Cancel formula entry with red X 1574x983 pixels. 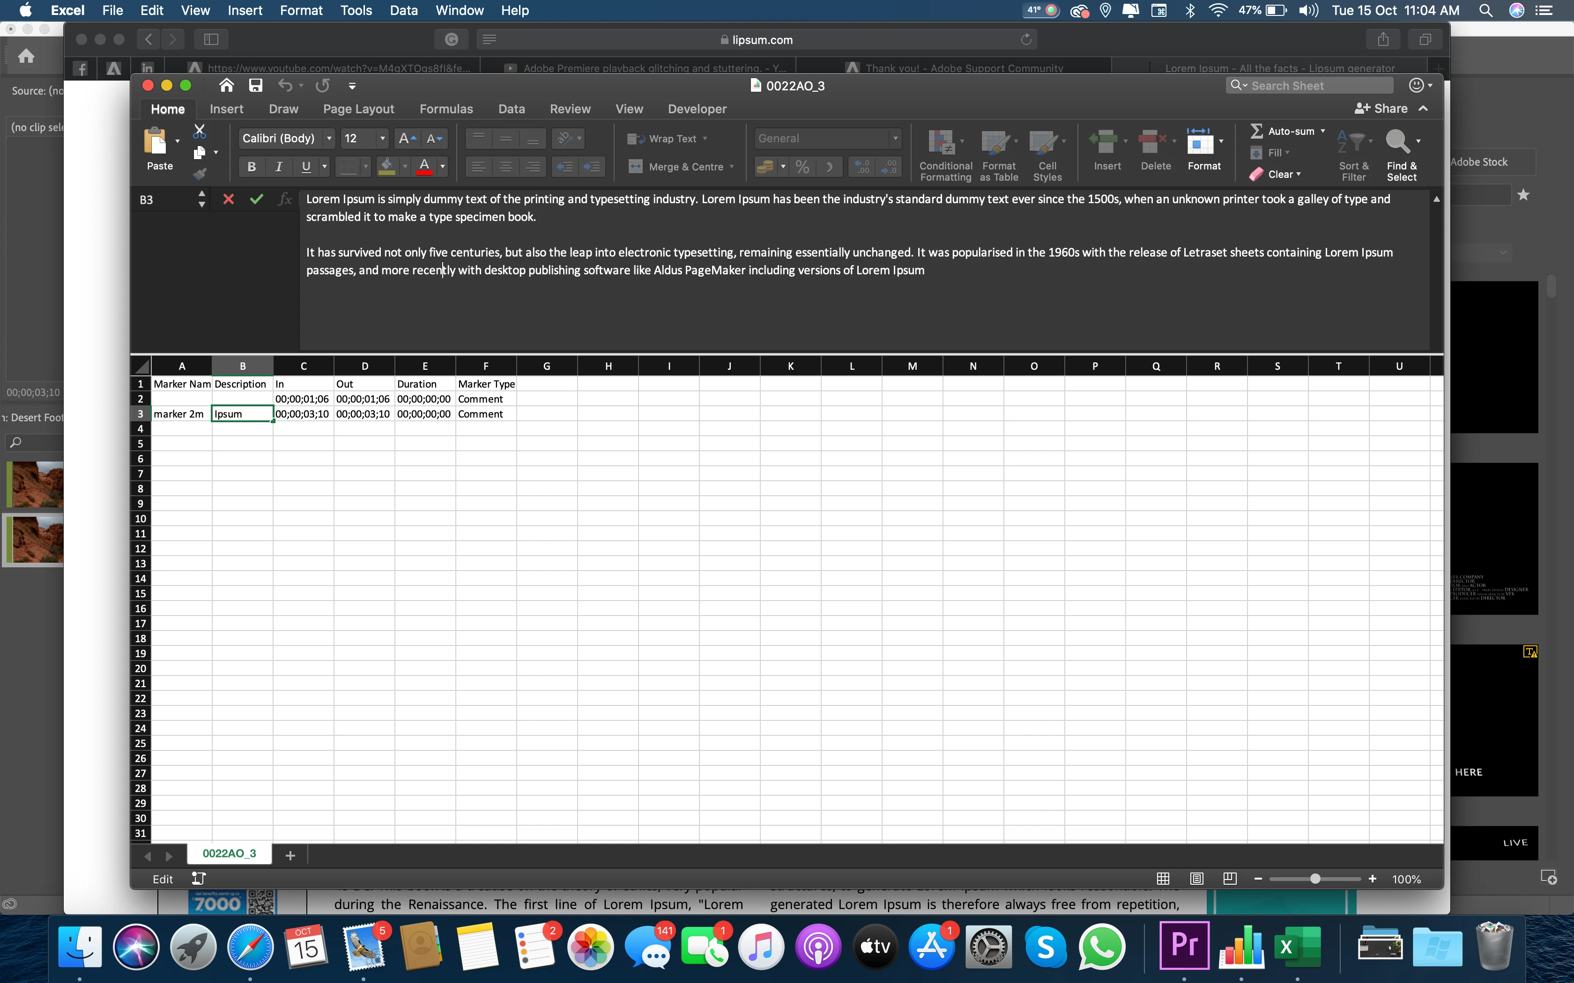pos(228,199)
